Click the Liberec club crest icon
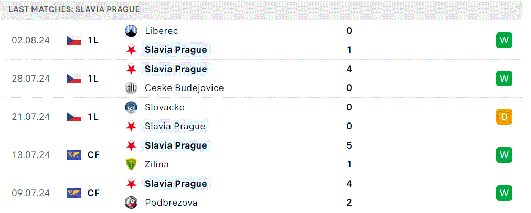Image resolution: width=531 pixels, height=213 pixels. (131, 31)
